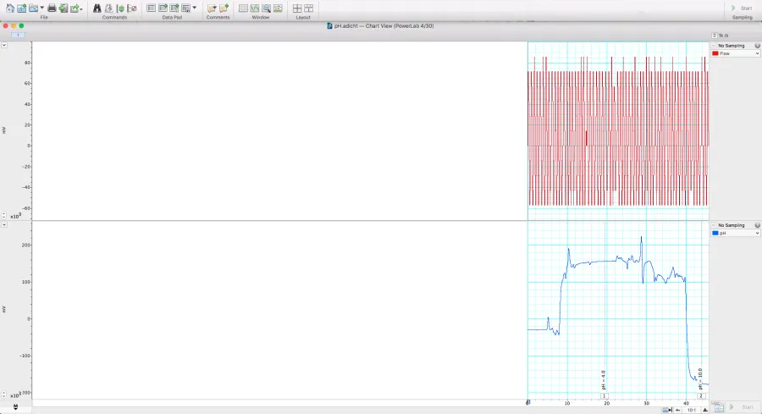The height and width of the screenshot is (414, 762).
Task: Click the Find binoculars icon in Commands
Action: [x=97, y=8]
